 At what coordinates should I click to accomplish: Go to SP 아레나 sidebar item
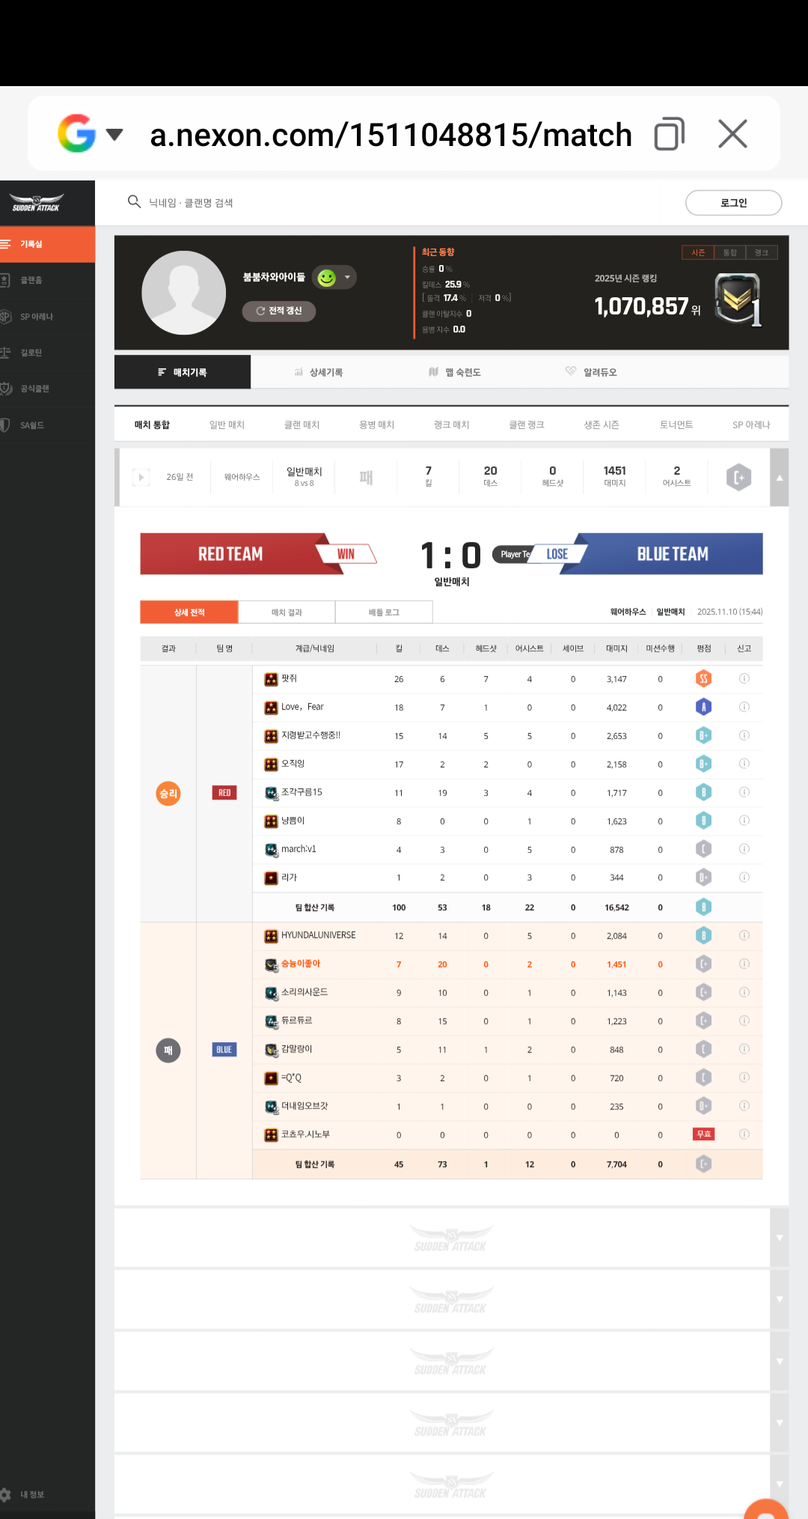click(x=36, y=317)
